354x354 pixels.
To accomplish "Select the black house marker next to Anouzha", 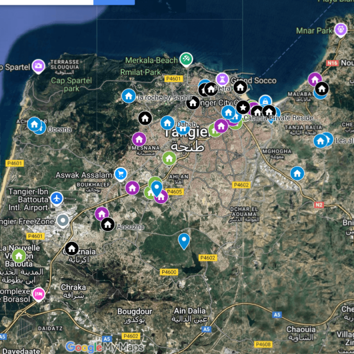I will pyautogui.click(x=107, y=224).
